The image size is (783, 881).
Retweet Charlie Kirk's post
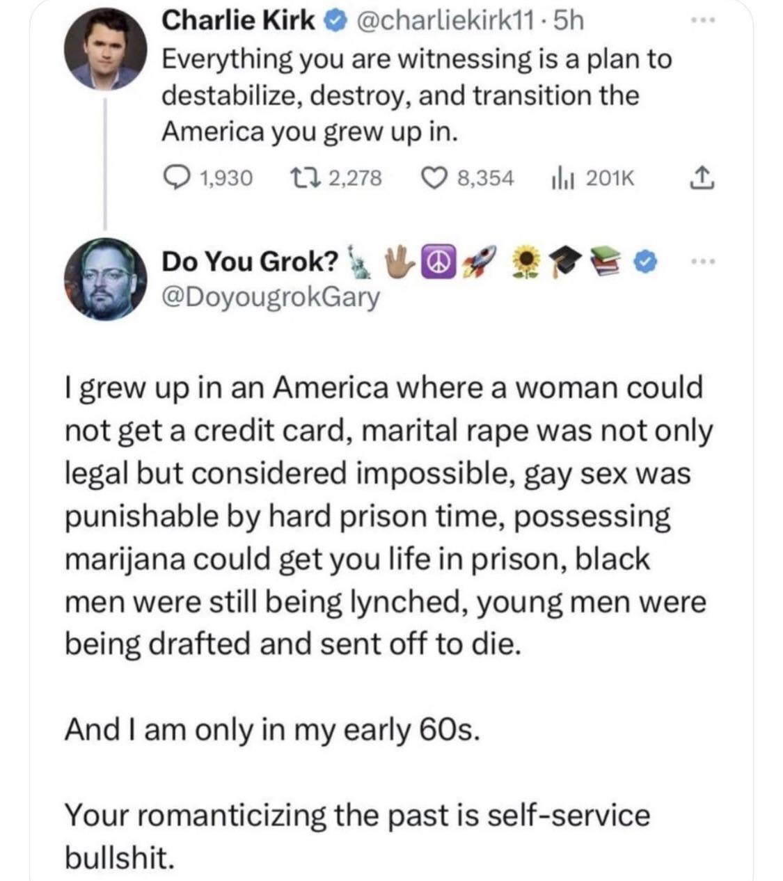304,180
